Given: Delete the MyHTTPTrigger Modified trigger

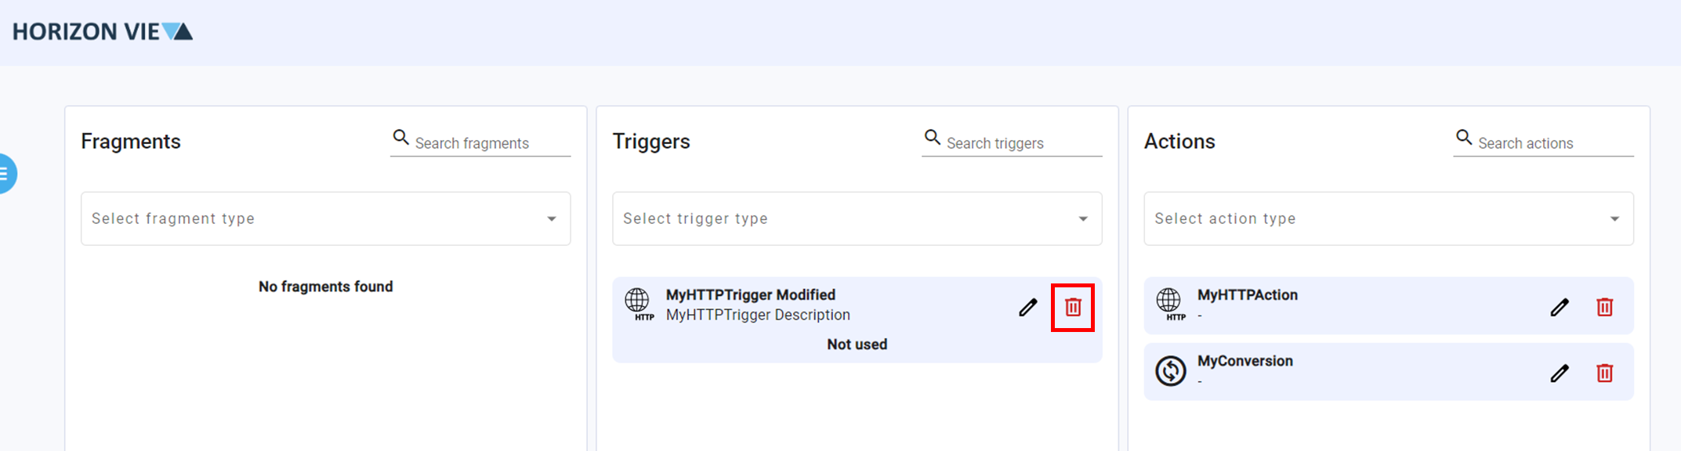Looking at the screenshot, I should coord(1073,308).
